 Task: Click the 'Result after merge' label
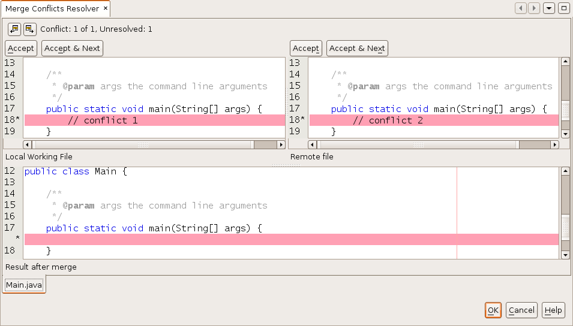(x=41, y=267)
